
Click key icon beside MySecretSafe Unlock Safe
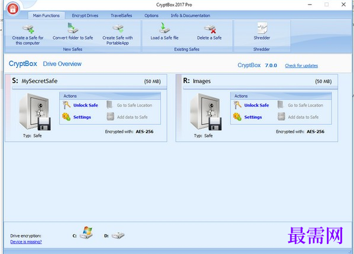[67, 105]
